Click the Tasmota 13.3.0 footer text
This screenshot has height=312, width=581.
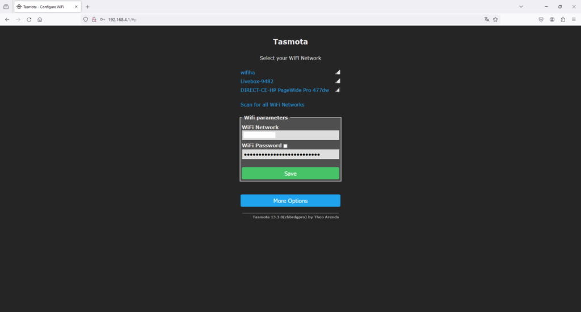(x=296, y=217)
